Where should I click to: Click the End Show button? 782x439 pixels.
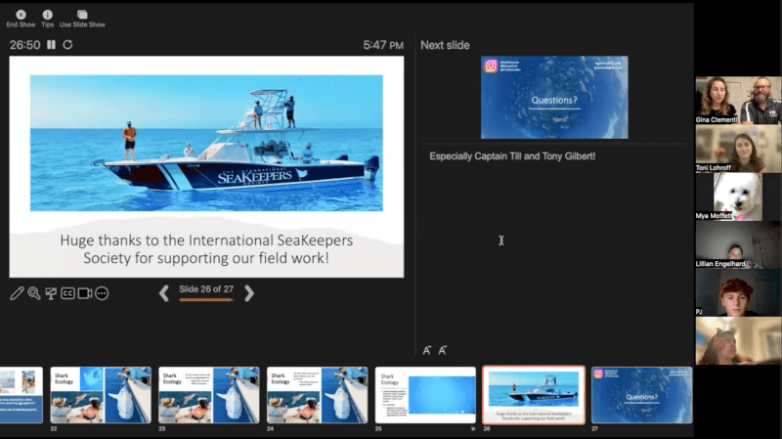coord(21,19)
